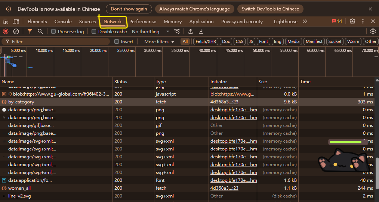Open DevTools three-dot customize menu

pyautogui.click(x=363, y=22)
